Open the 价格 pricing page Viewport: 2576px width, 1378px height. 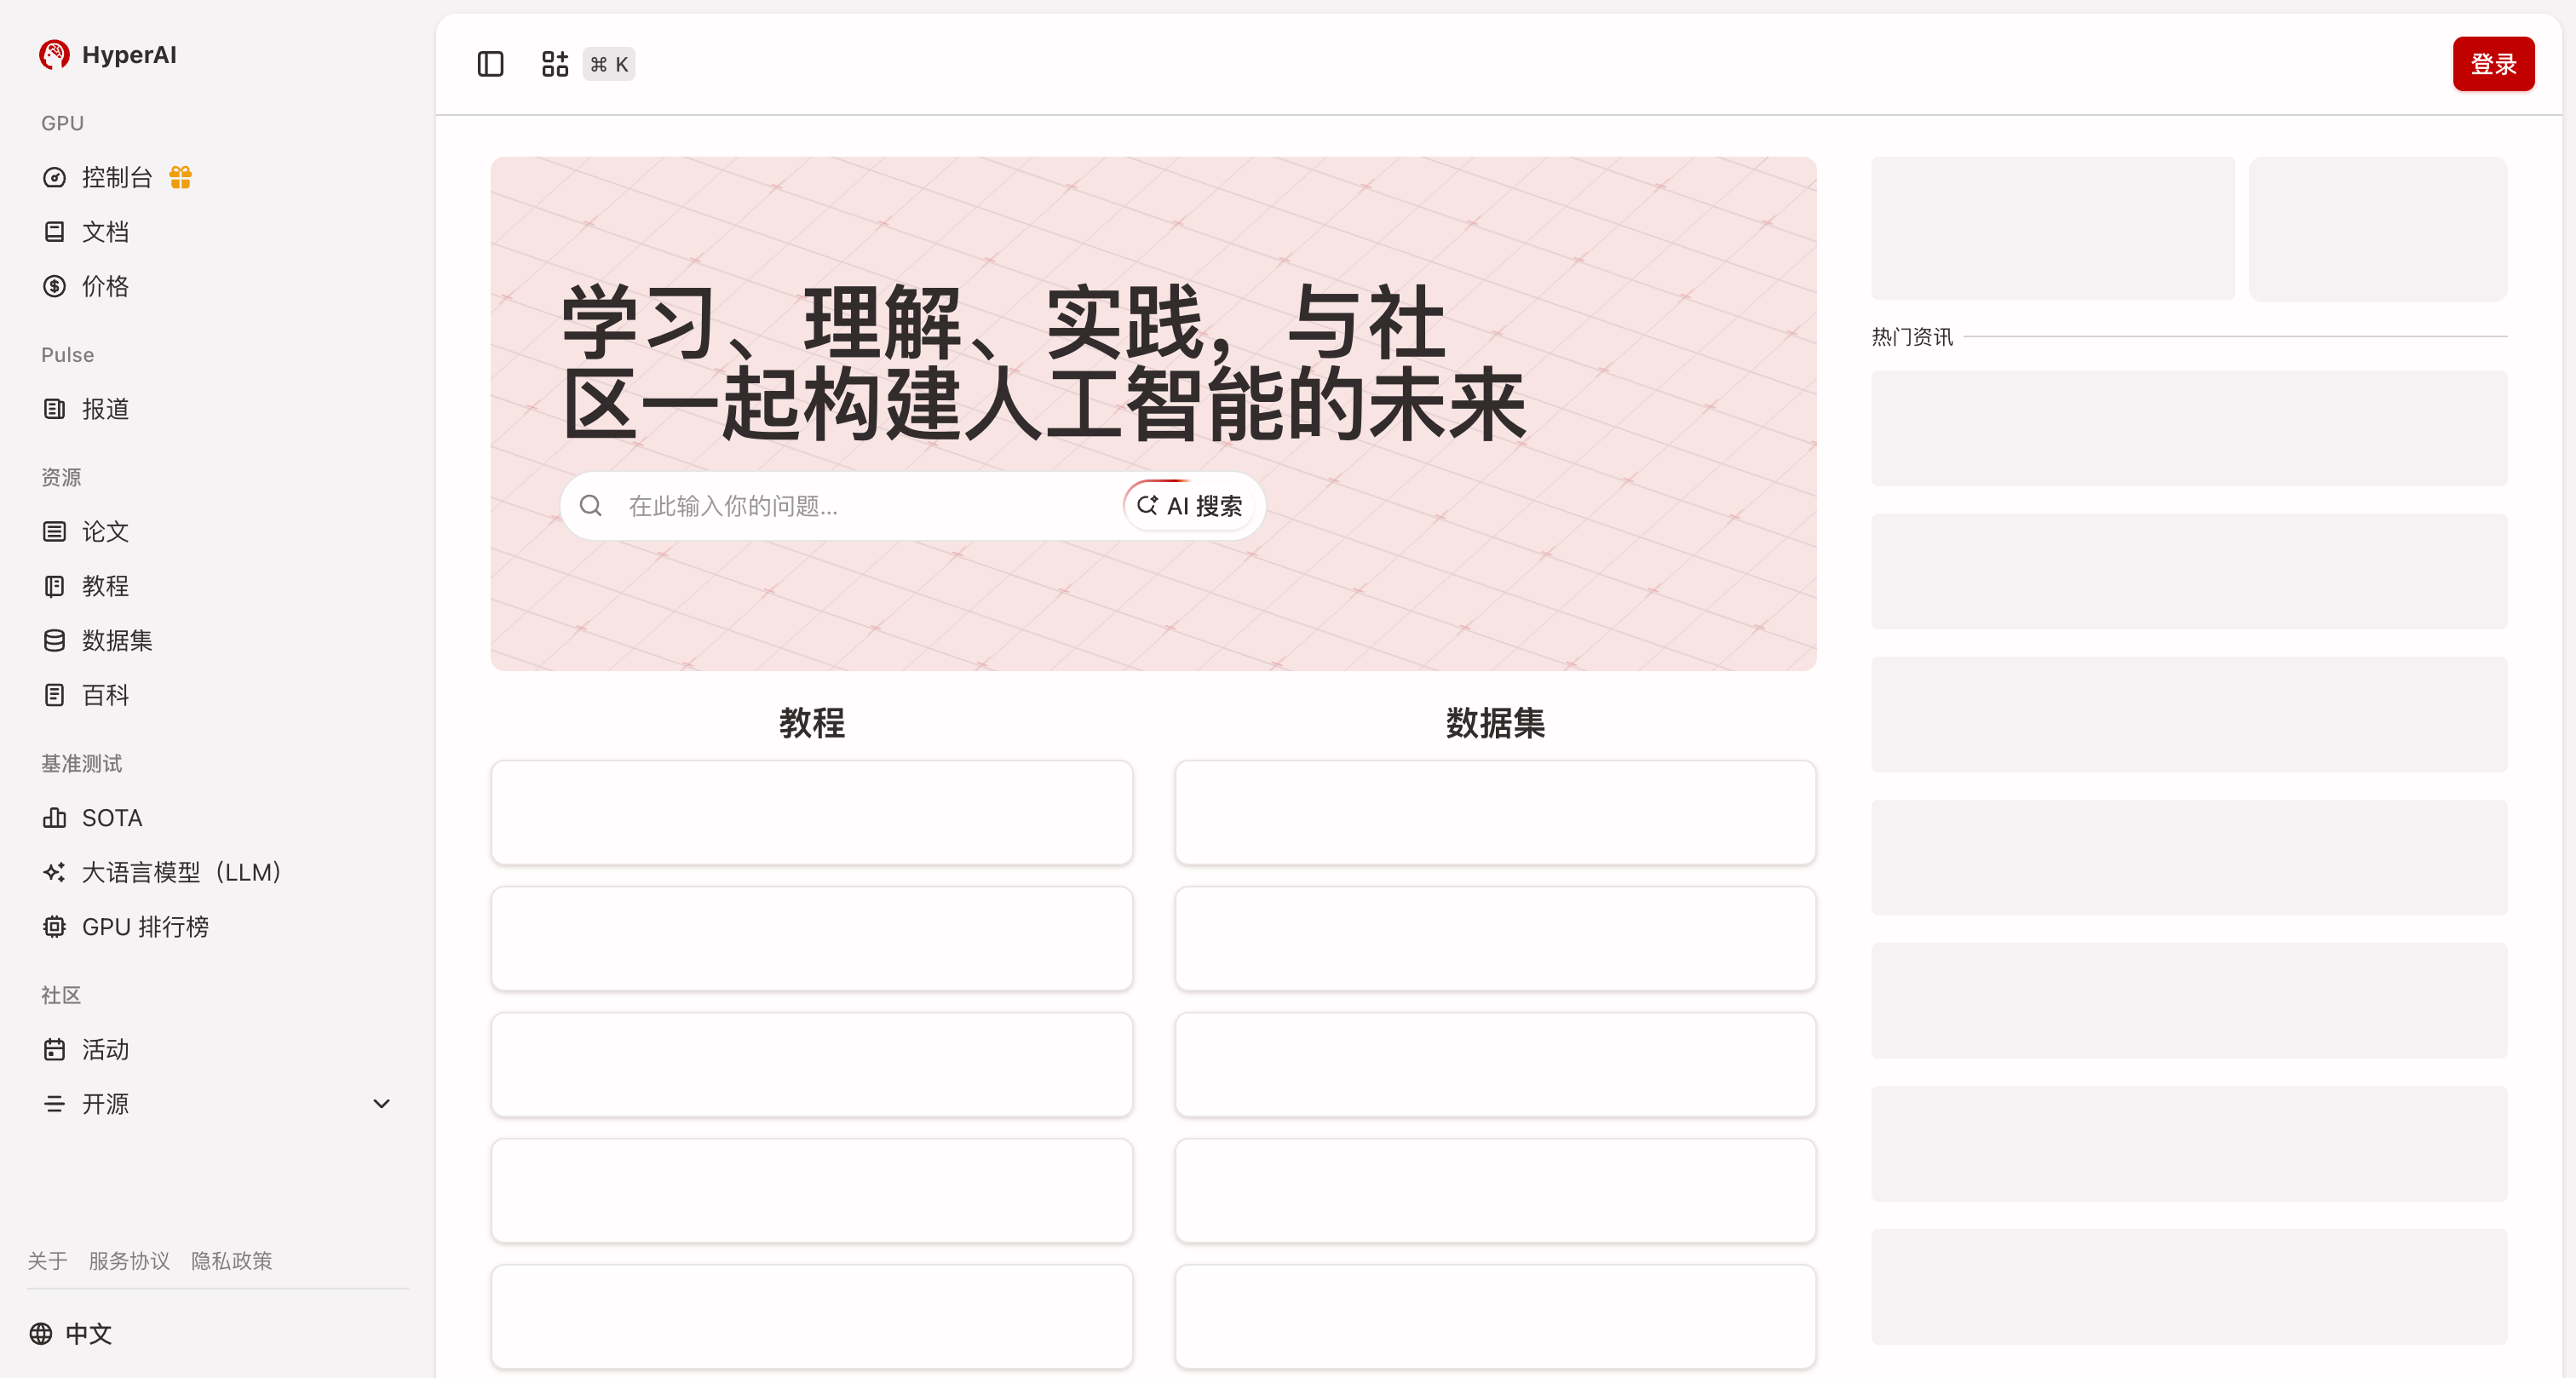click(104, 286)
